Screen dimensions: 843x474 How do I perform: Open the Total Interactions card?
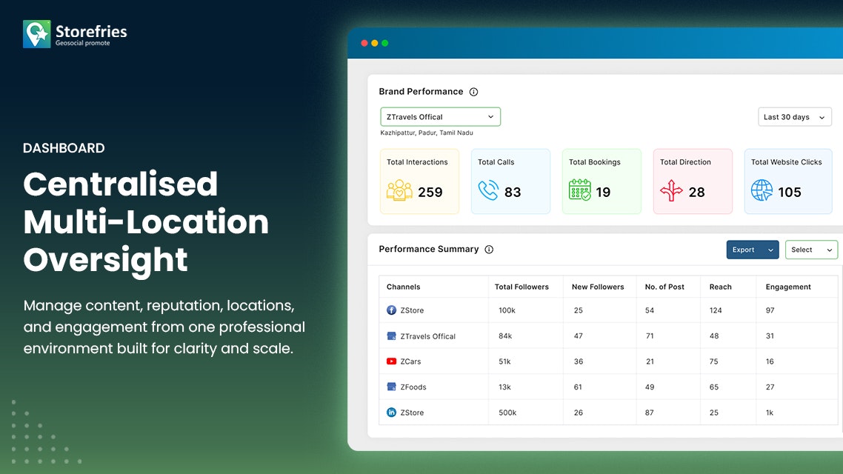419,181
